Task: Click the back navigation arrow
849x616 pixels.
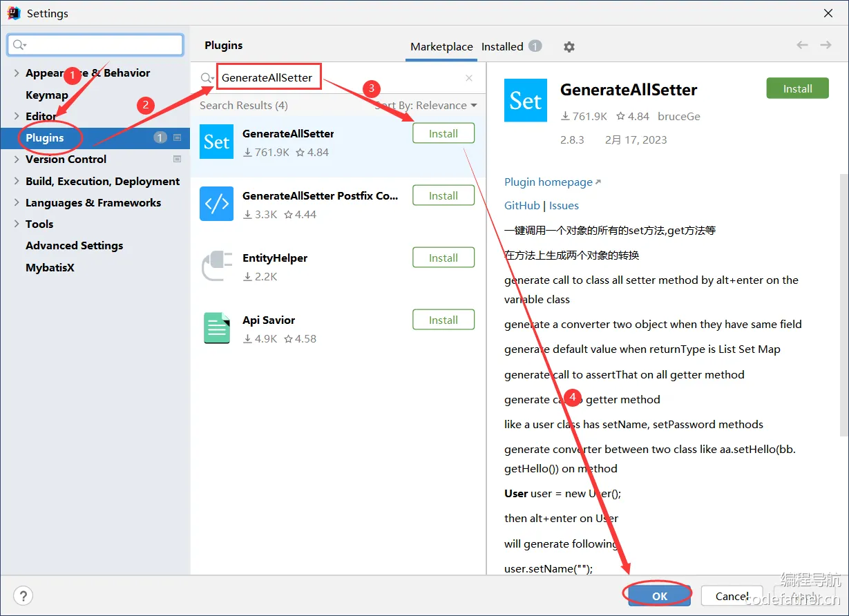Action: 802,45
